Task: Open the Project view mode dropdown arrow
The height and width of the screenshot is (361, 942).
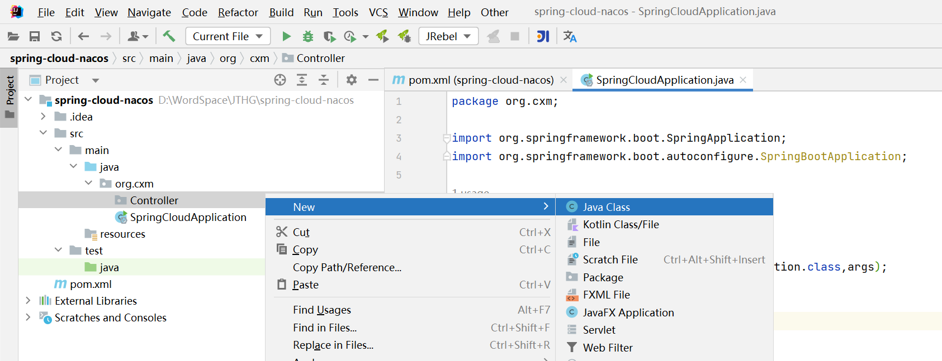Action: [x=96, y=81]
